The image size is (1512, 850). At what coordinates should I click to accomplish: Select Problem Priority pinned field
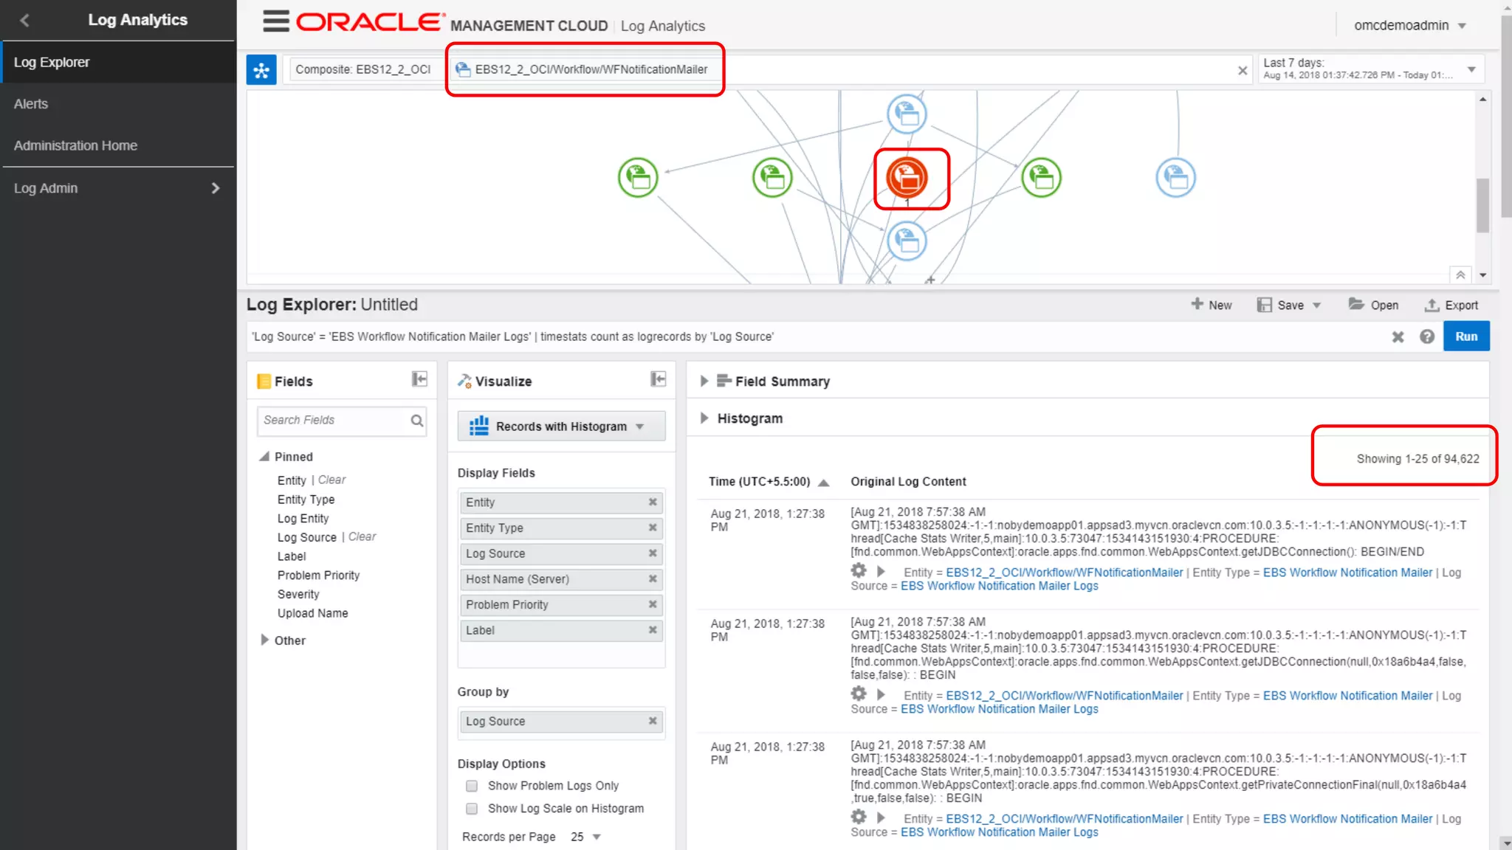pos(318,575)
